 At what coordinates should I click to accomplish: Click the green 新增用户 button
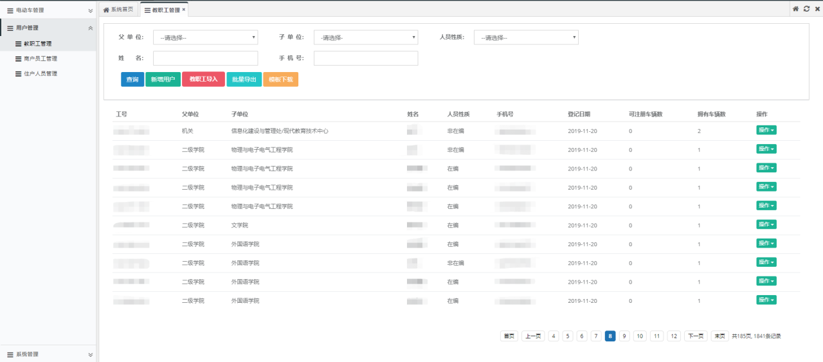163,80
